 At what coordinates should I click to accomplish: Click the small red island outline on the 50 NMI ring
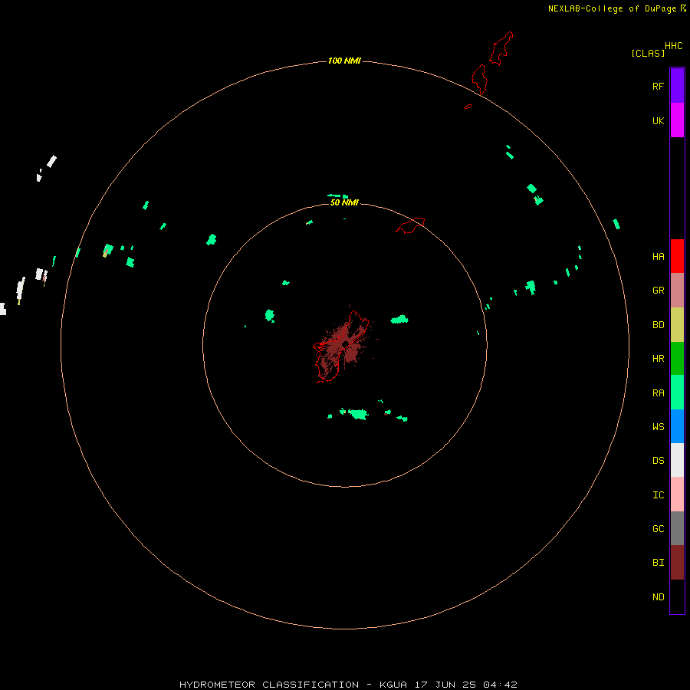tap(410, 225)
